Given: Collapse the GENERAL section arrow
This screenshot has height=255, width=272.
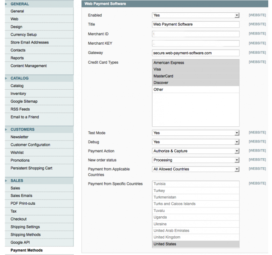Looking at the screenshot, I should tap(6, 4).
